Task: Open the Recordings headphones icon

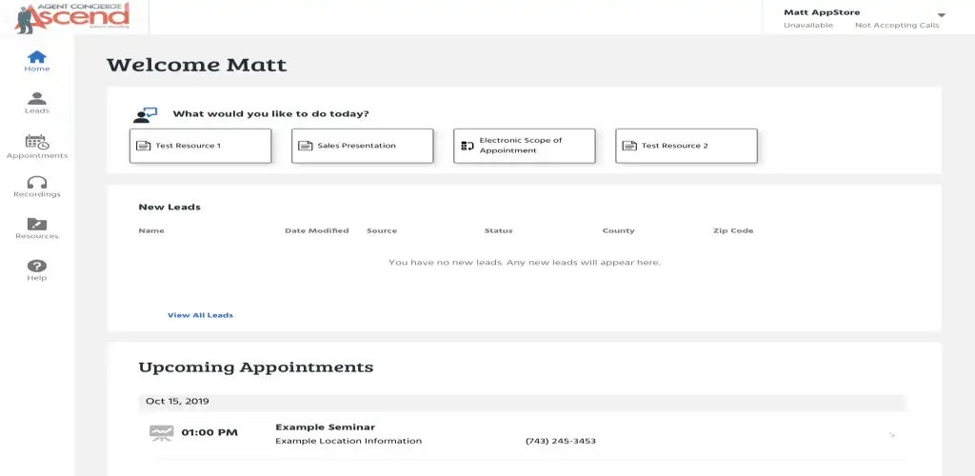Action: 37,183
